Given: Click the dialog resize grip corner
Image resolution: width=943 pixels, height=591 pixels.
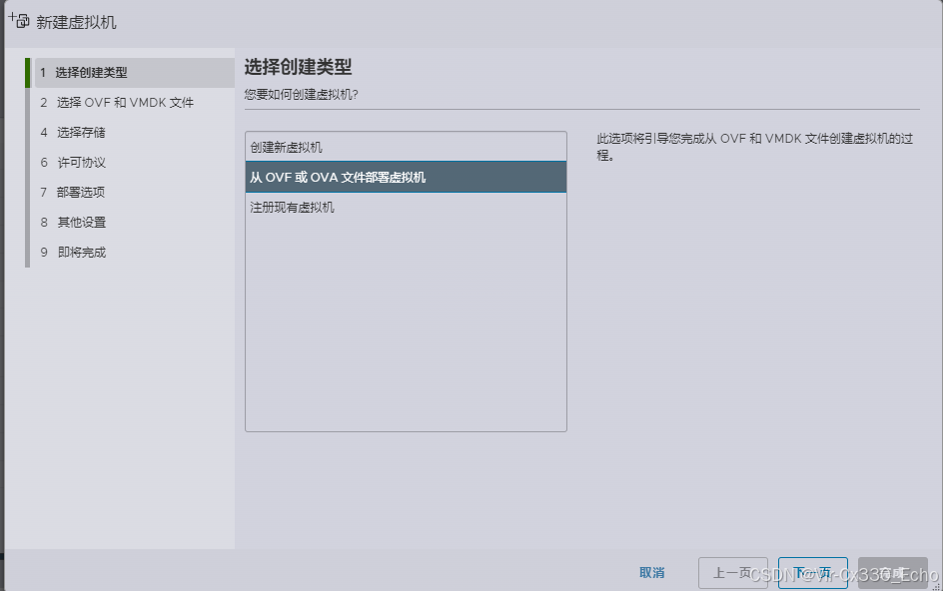Looking at the screenshot, I should 936,586.
